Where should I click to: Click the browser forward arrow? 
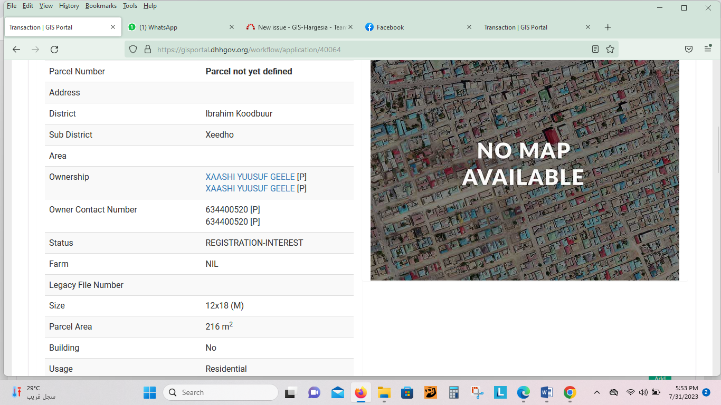click(x=35, y=49)
